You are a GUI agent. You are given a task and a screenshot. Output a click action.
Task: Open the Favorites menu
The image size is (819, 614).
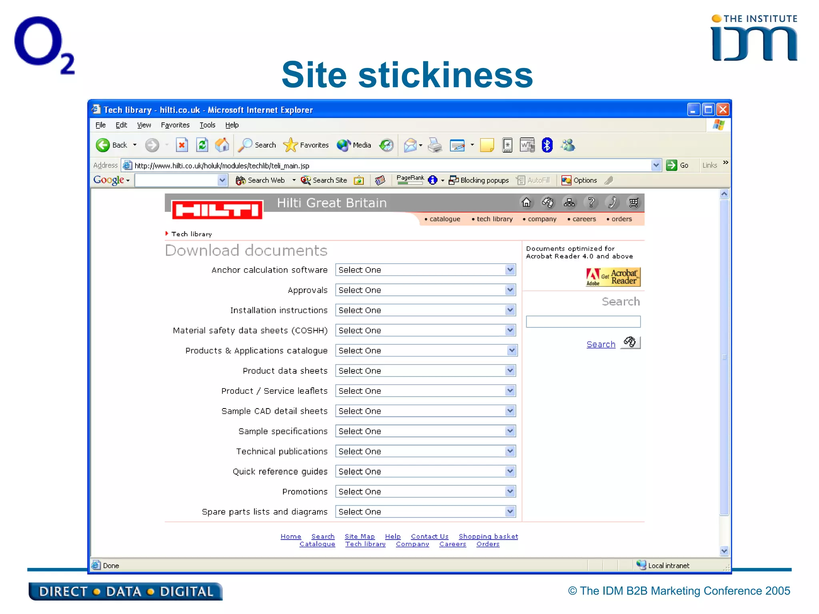(x=175, y=125)
